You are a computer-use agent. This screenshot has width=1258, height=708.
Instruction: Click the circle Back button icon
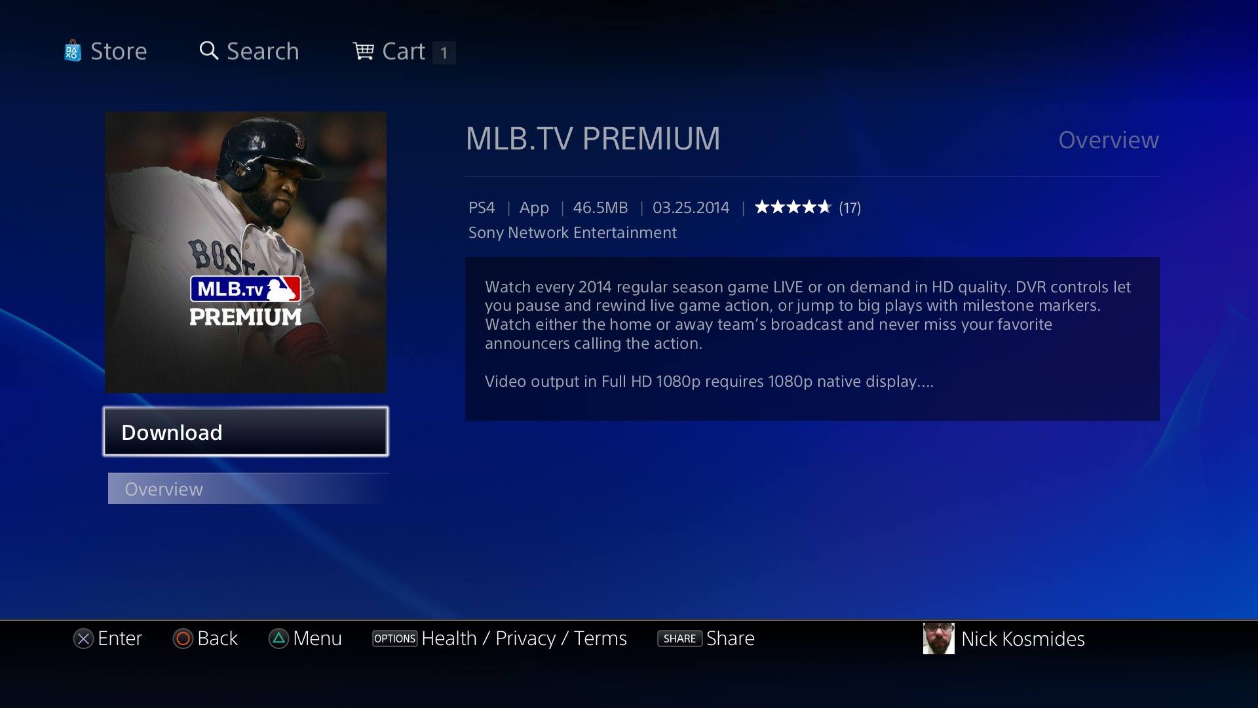tap(183, 639)
